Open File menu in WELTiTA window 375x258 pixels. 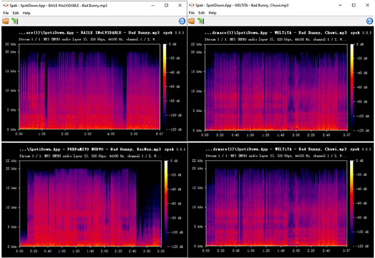tap(192, 13)
